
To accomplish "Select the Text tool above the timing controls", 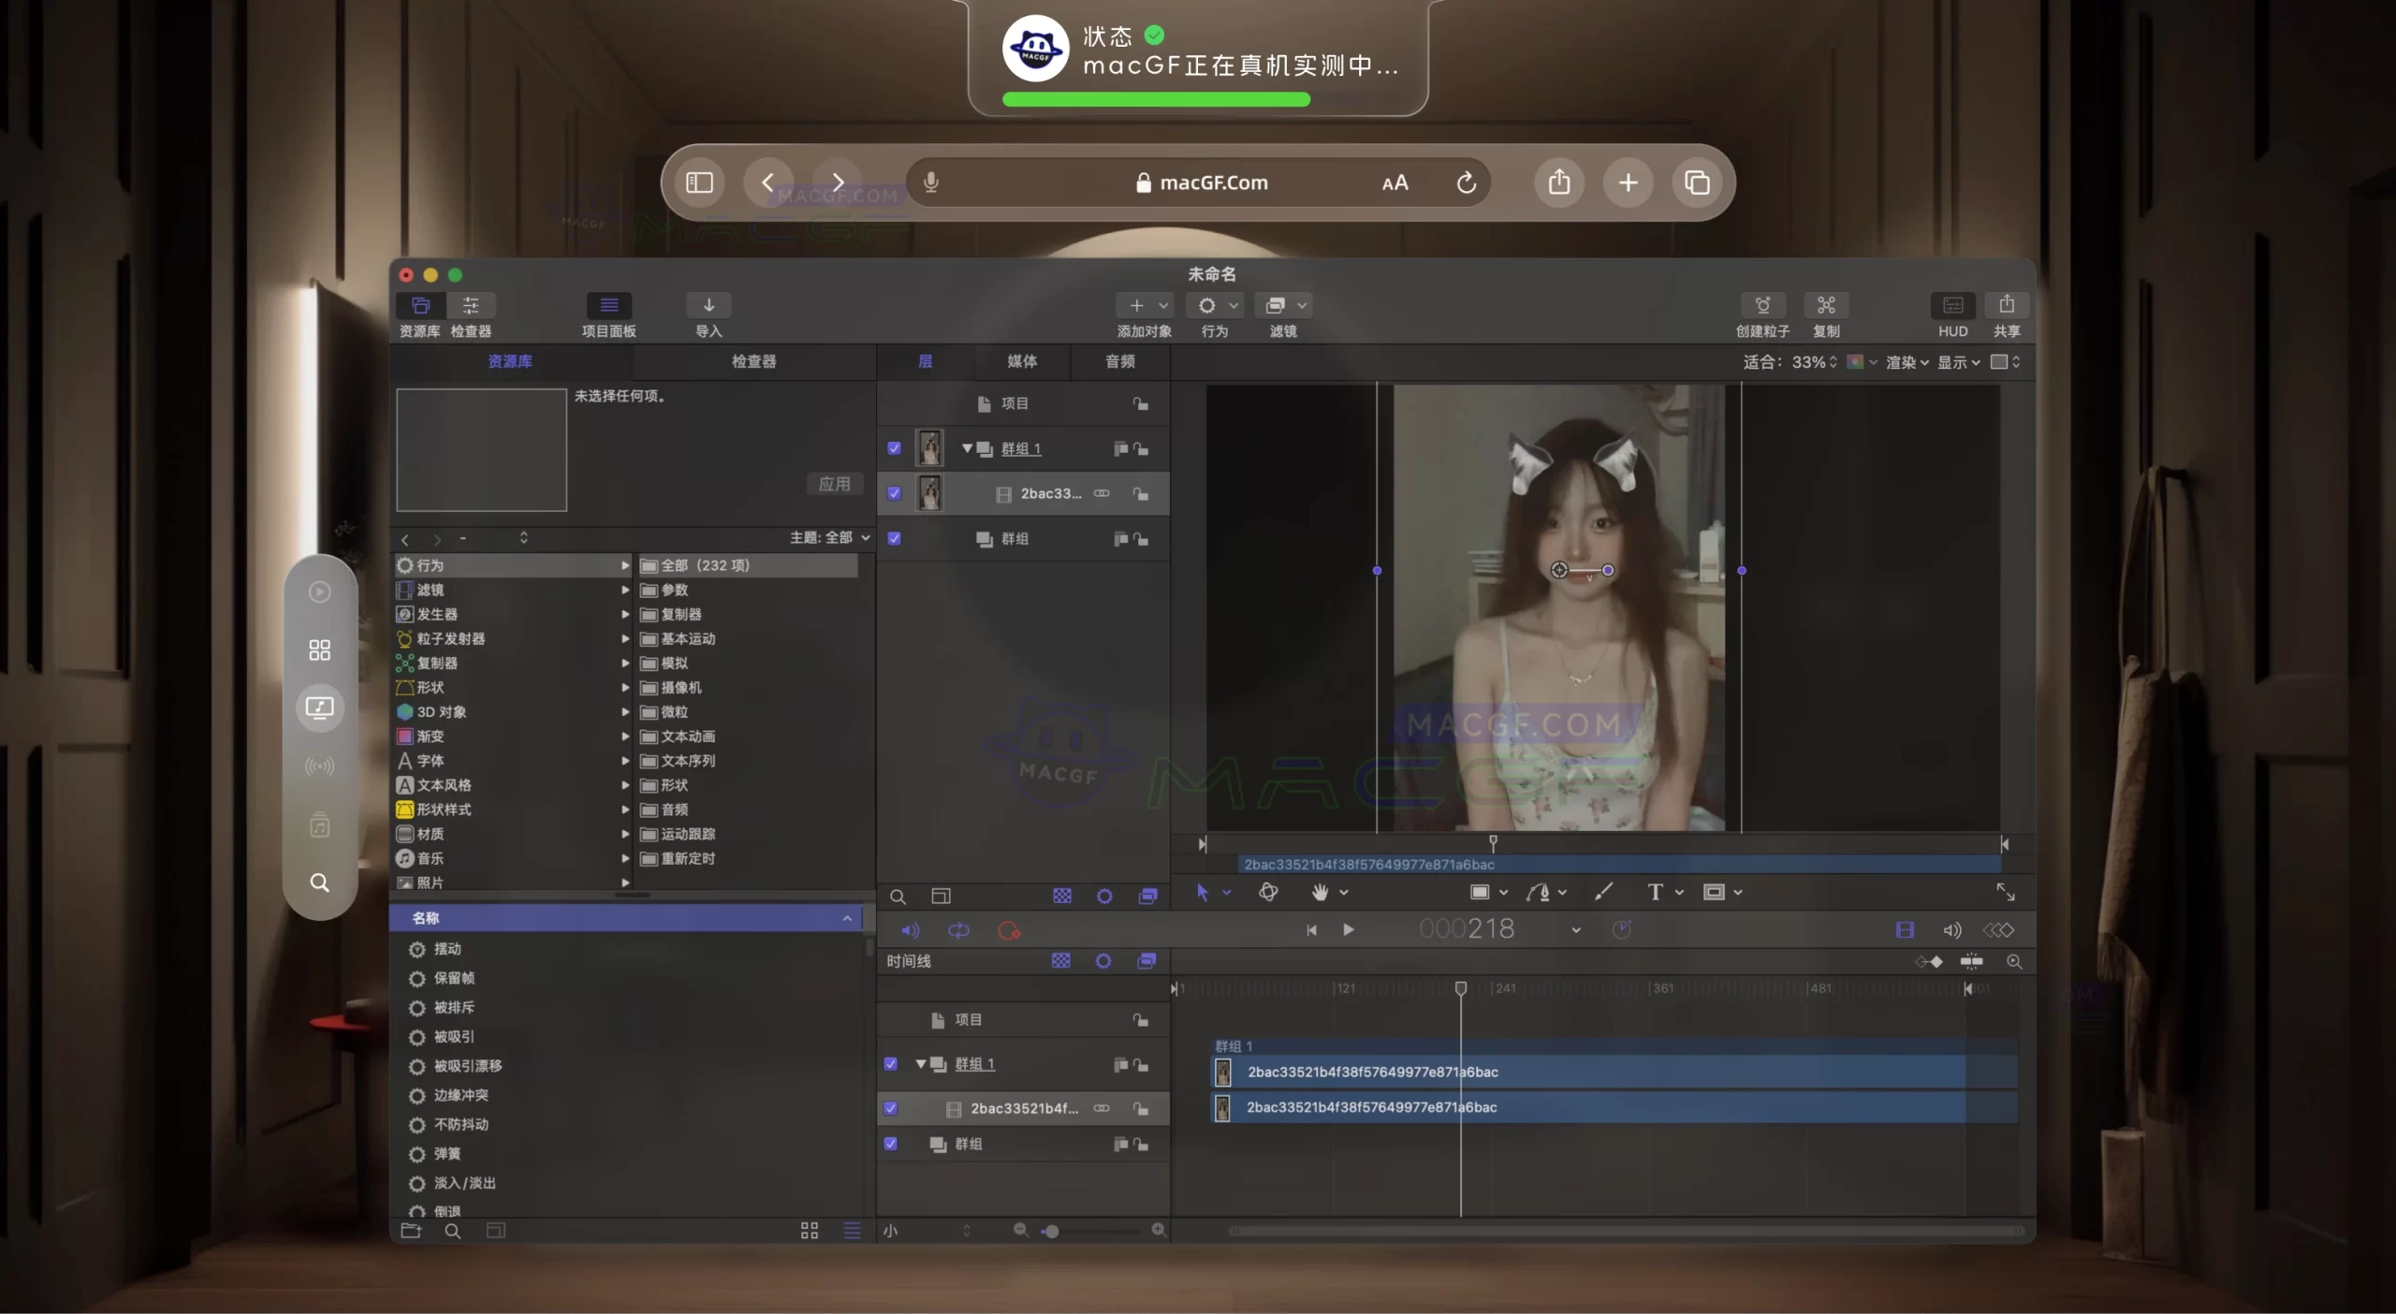I will tap(1656, 892).
